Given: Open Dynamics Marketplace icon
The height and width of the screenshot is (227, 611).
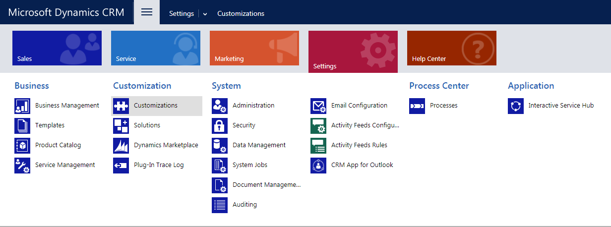Looking at the screenshot, I should click(x=121, y=145).
